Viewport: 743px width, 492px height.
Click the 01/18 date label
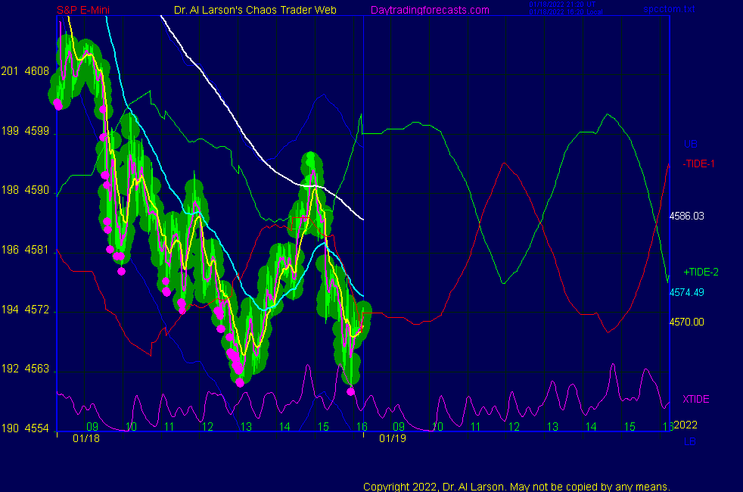(86, 438)
